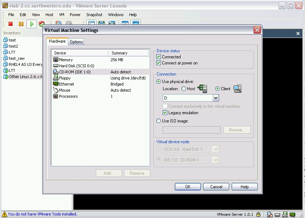This screenshot has width=305, height=218.
Task: Click the ISO image path input field
Action: [x=192, y=130]
